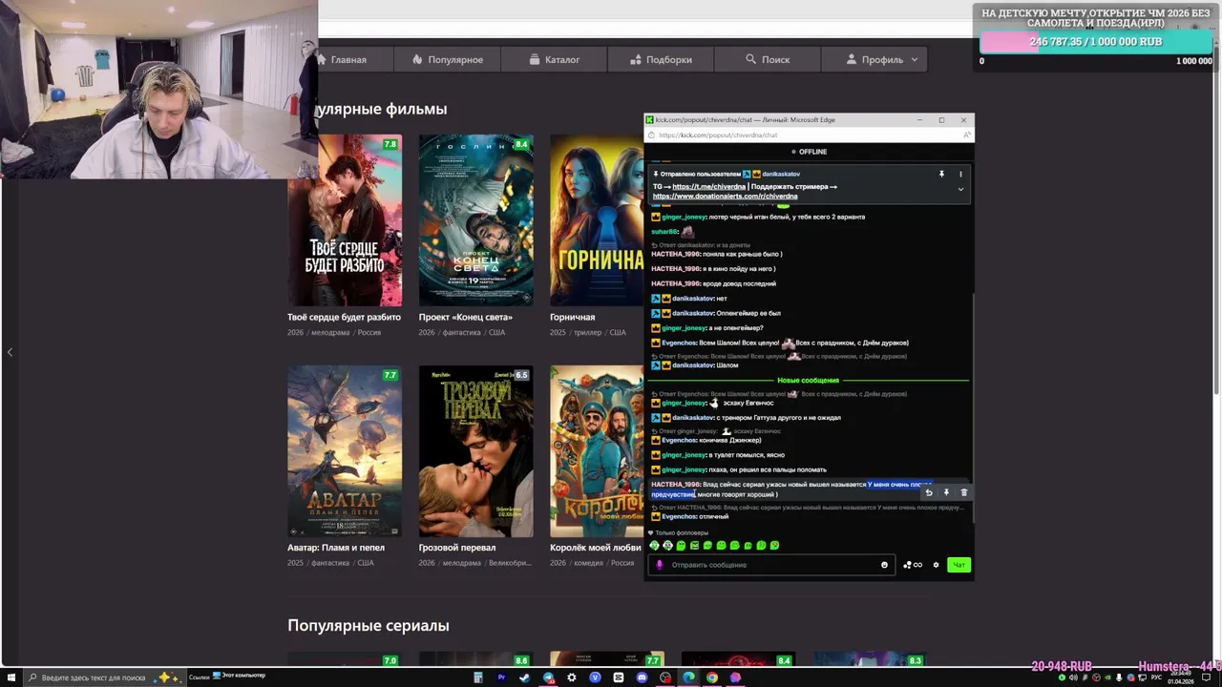Image resolution: width=1222 pixels, height=687 pixels.
Task: Insert the third quick emote
Action: (x=681, y=546)
